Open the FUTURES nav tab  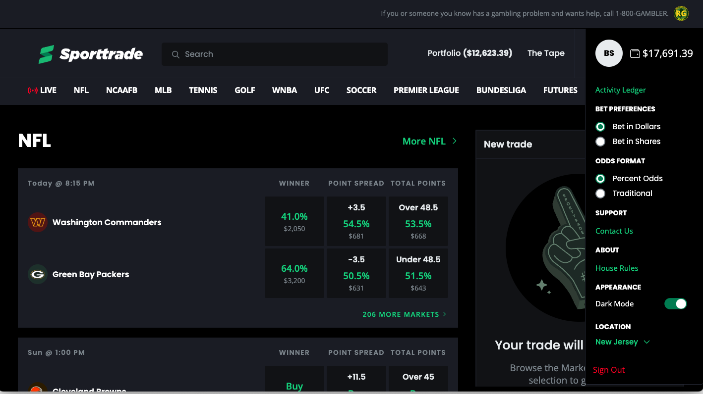[x=560, y=91]
